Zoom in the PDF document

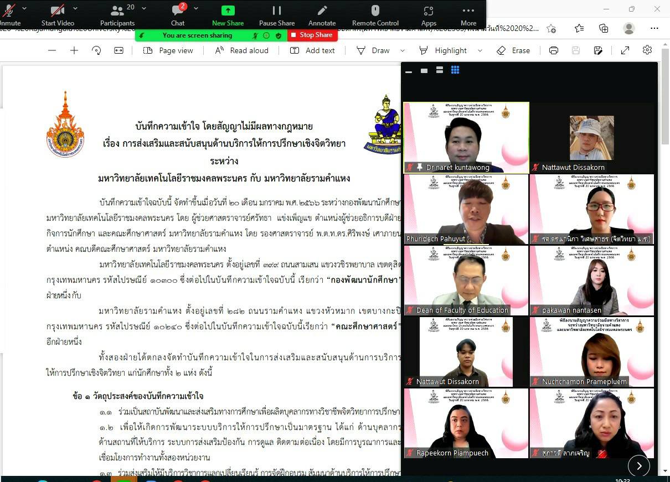pyautogui.click(x=74, y=50)
